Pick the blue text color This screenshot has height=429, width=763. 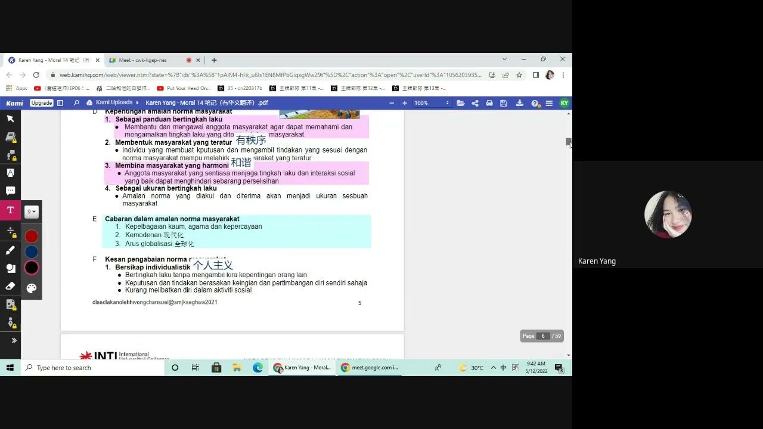(32, 252)
